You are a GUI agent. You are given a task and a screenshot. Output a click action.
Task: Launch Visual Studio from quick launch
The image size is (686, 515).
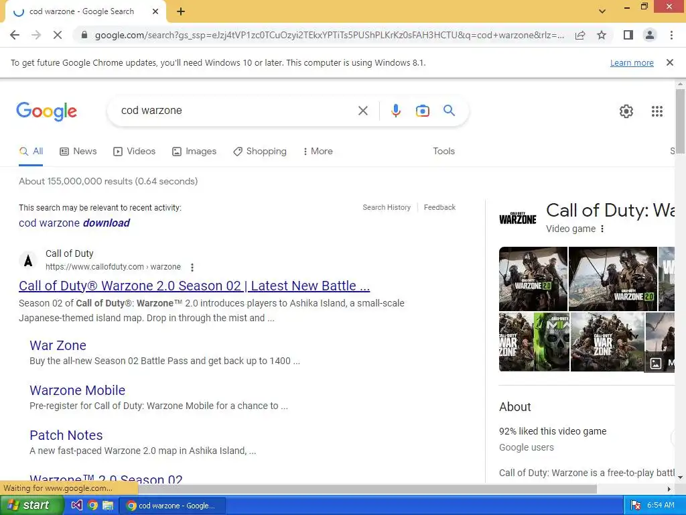tap(76, 506)
